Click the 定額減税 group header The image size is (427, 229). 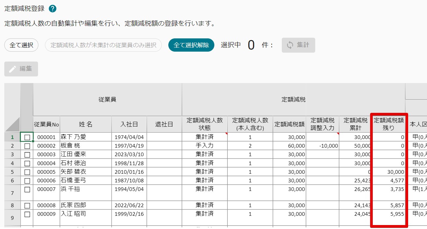click(x=293, y=99)
